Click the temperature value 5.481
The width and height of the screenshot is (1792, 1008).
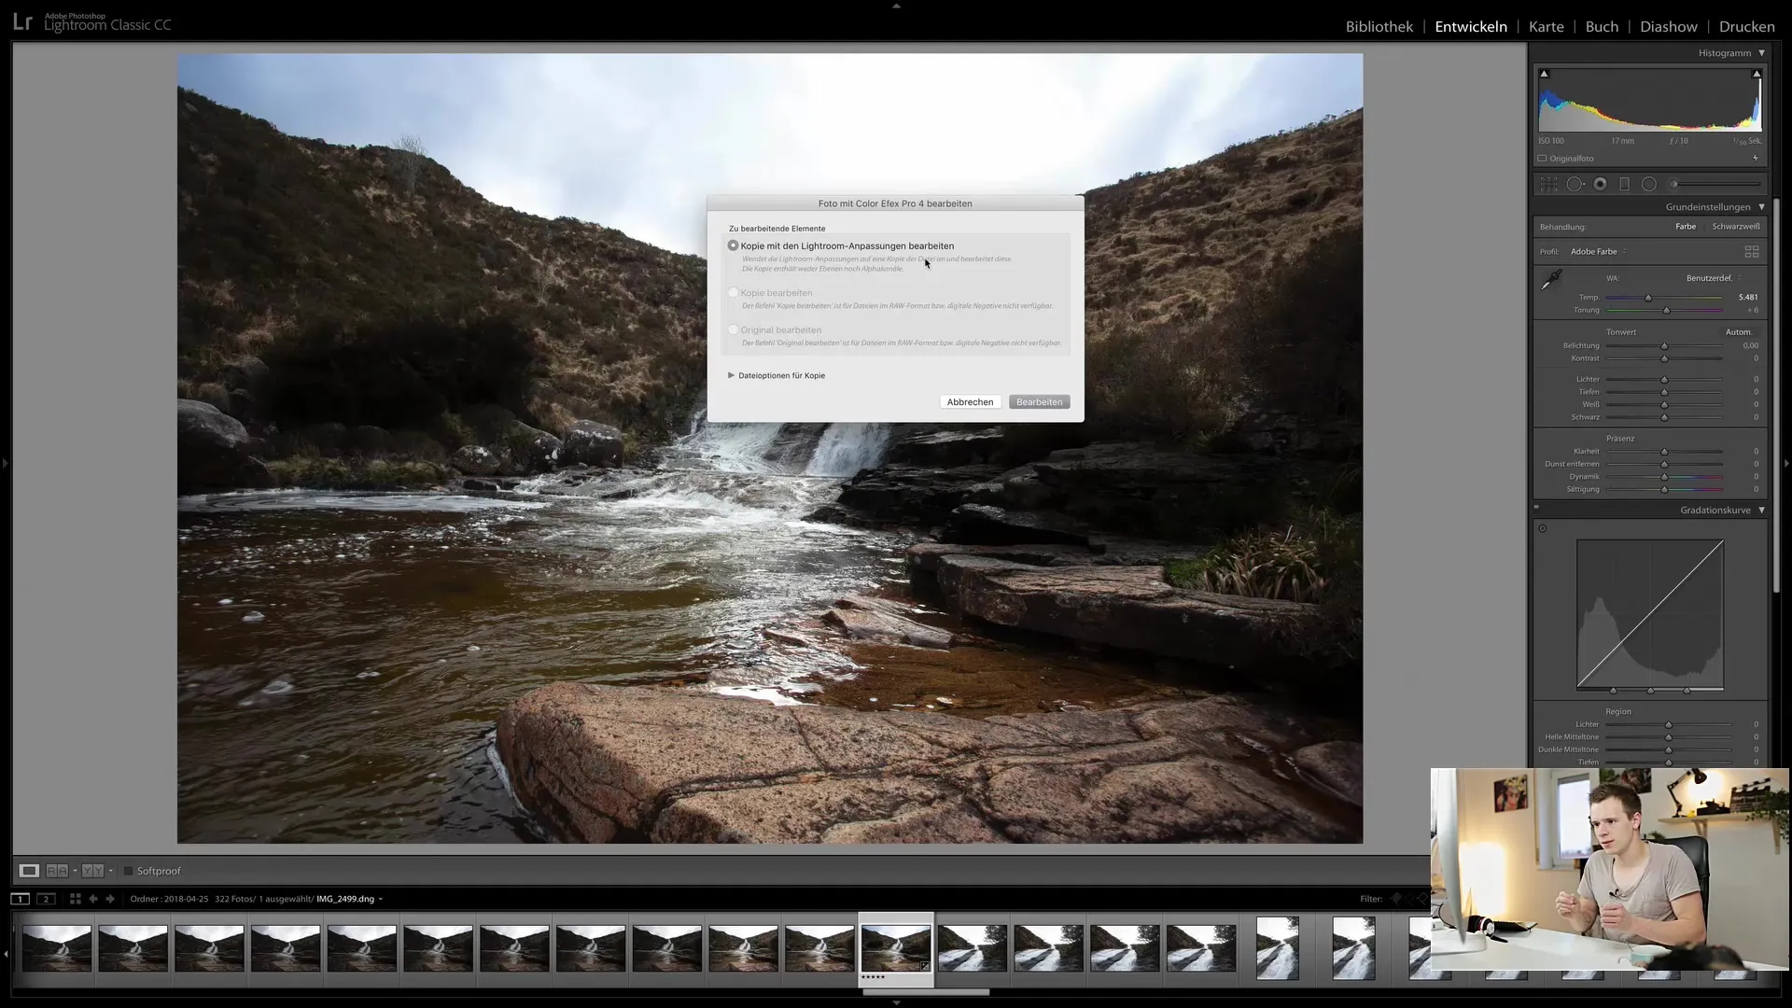(x=1747, y=298)
